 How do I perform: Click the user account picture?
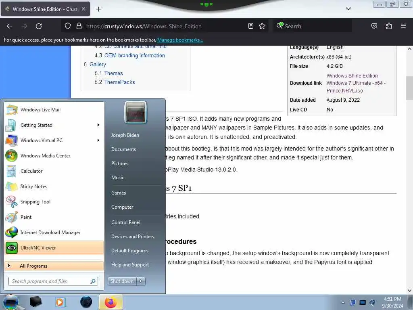pos(136,113)
